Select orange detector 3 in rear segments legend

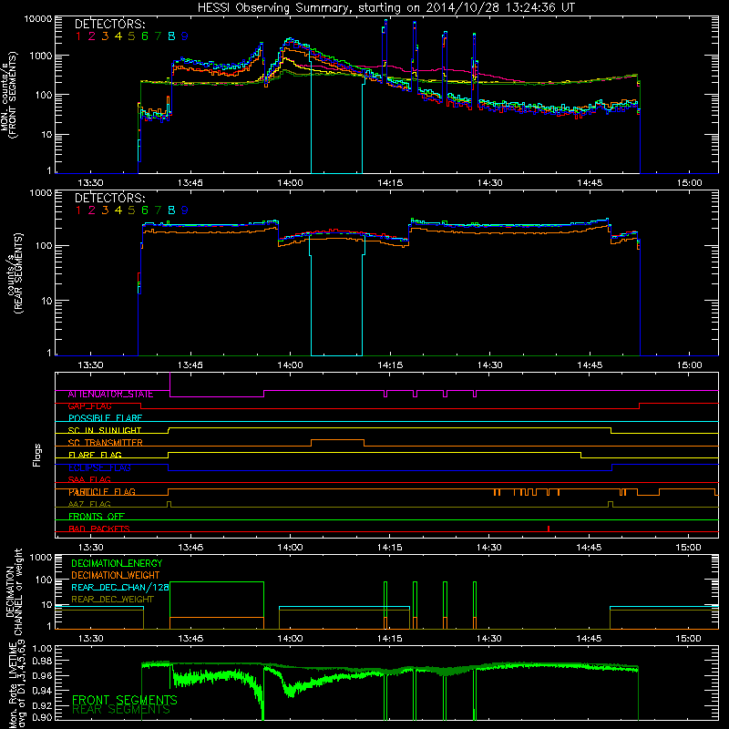(x=105, y=210)
